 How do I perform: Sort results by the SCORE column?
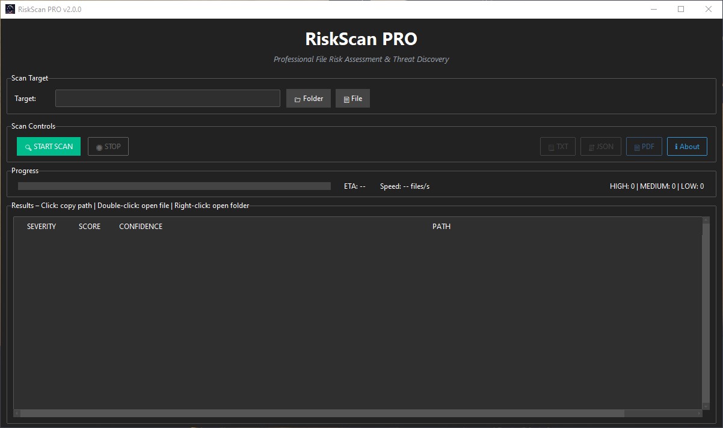(89, 226)
